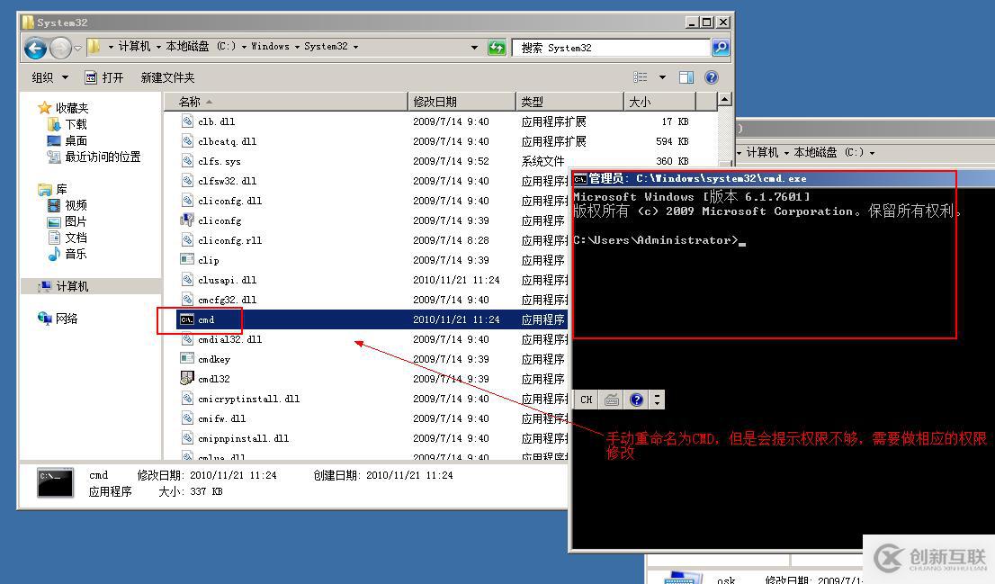
Task: Expand dropdown after 本地磁盘 (C:) in background window
Action: point(872,153)
